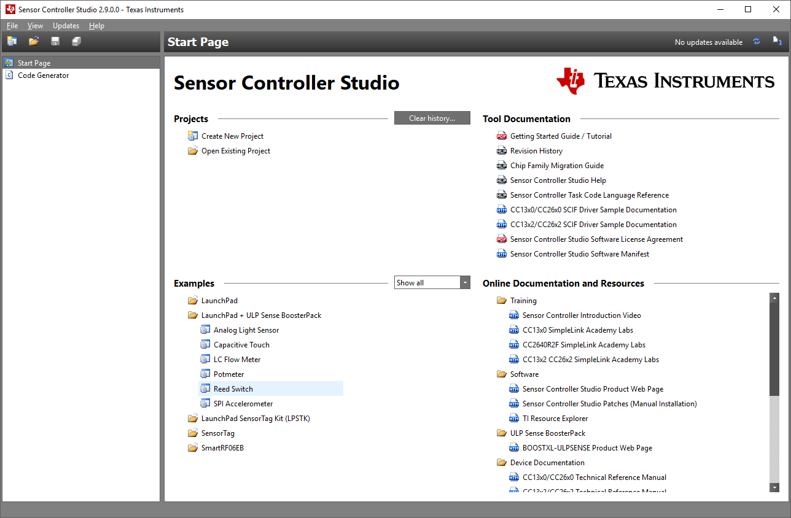
Task: Open the Help menu
Action: (x=96, y=26)
